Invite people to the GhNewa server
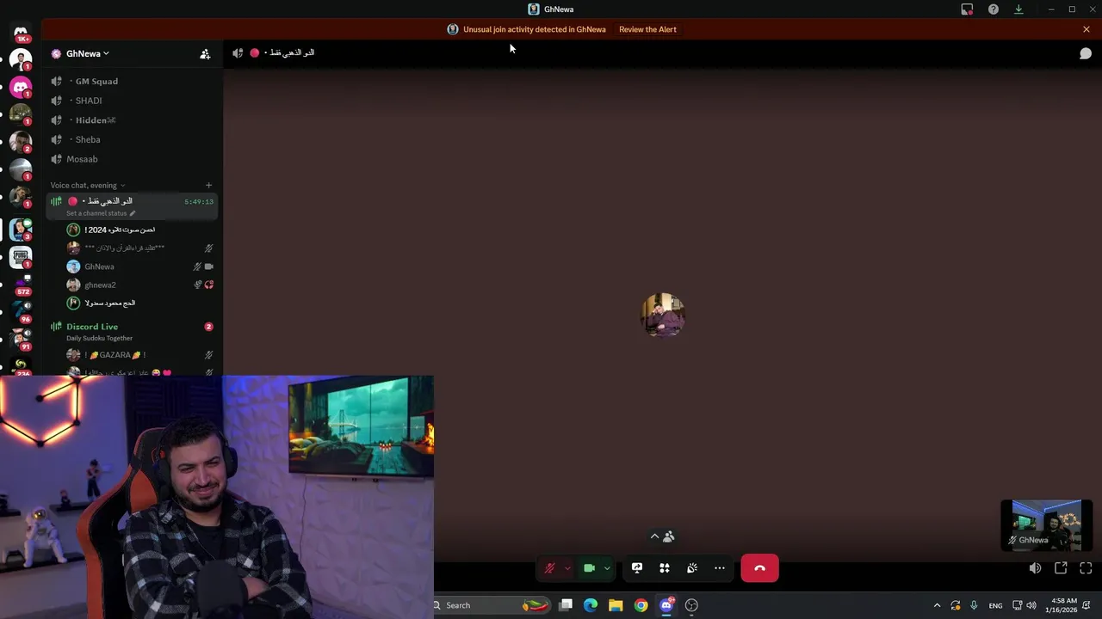This screenshot has width=1102, height=619. pos(205,53)
